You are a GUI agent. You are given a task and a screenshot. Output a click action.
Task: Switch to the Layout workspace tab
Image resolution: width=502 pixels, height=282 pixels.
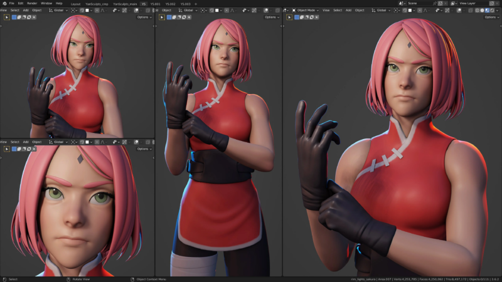tap(75, 4)
